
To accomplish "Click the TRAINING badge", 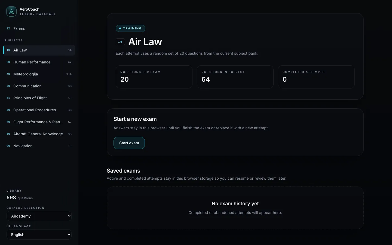I will 130,28.
